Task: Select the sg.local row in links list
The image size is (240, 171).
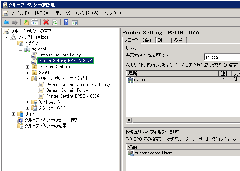Action: [183, 80]
